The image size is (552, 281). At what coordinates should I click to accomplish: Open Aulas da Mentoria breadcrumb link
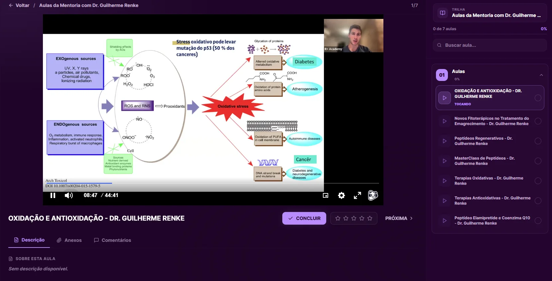(x=89, y=5)
